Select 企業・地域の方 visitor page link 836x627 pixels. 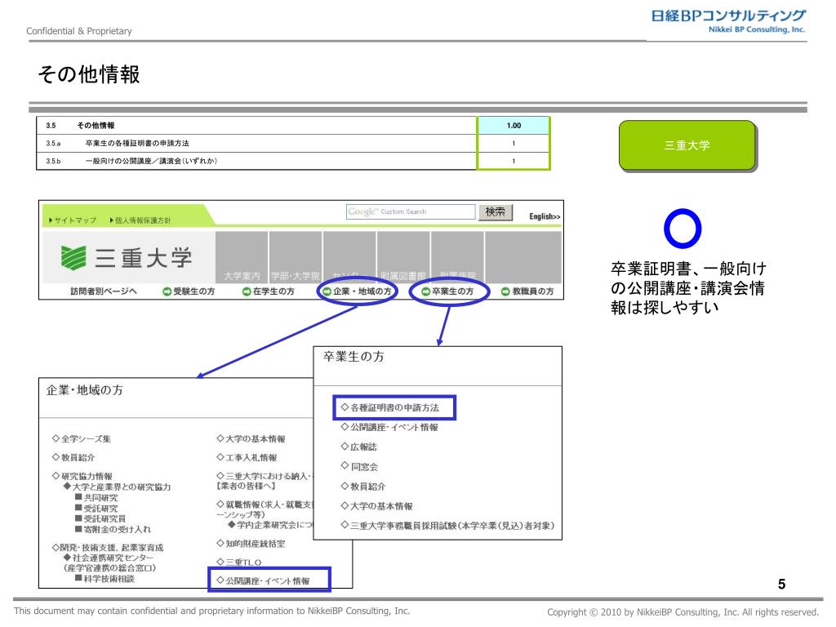362,291
